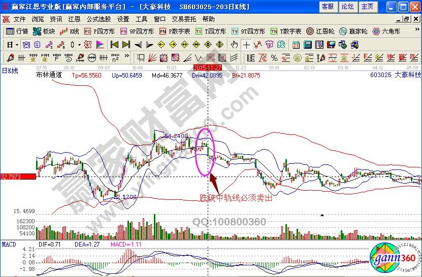The height and width of the screenshot is (277, 422).
Task: Click the calculator icon in toolbar
Action: pos(307,45)
